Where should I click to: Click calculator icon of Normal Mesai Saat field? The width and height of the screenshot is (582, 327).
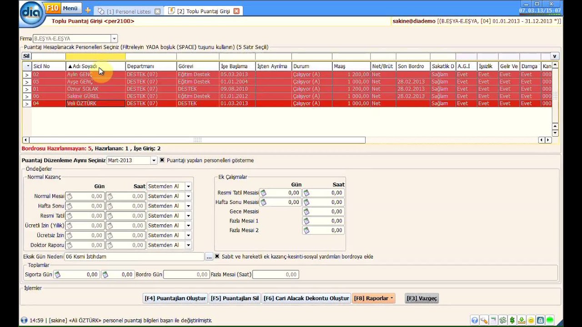click(x=110, y=196)
